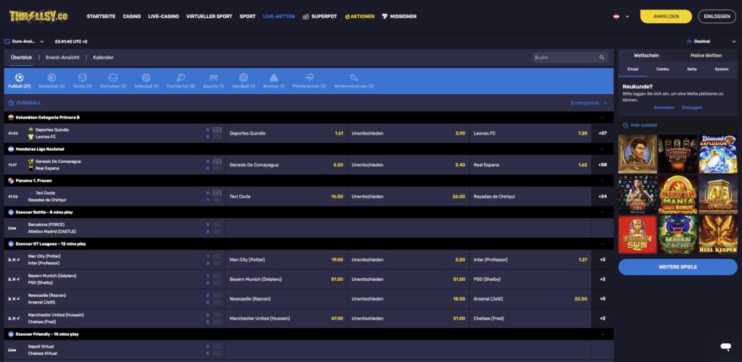The image size is (742, 362).
Task: Select the Kette bet type tab
Action: (x=692, y=69)
